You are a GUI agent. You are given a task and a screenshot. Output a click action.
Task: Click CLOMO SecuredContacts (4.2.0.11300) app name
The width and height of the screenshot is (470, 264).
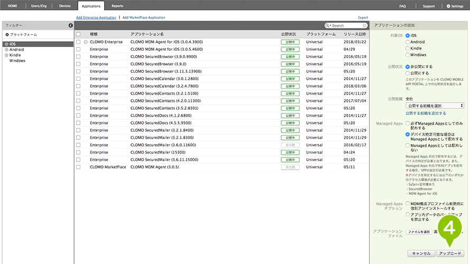pos(165,101)
